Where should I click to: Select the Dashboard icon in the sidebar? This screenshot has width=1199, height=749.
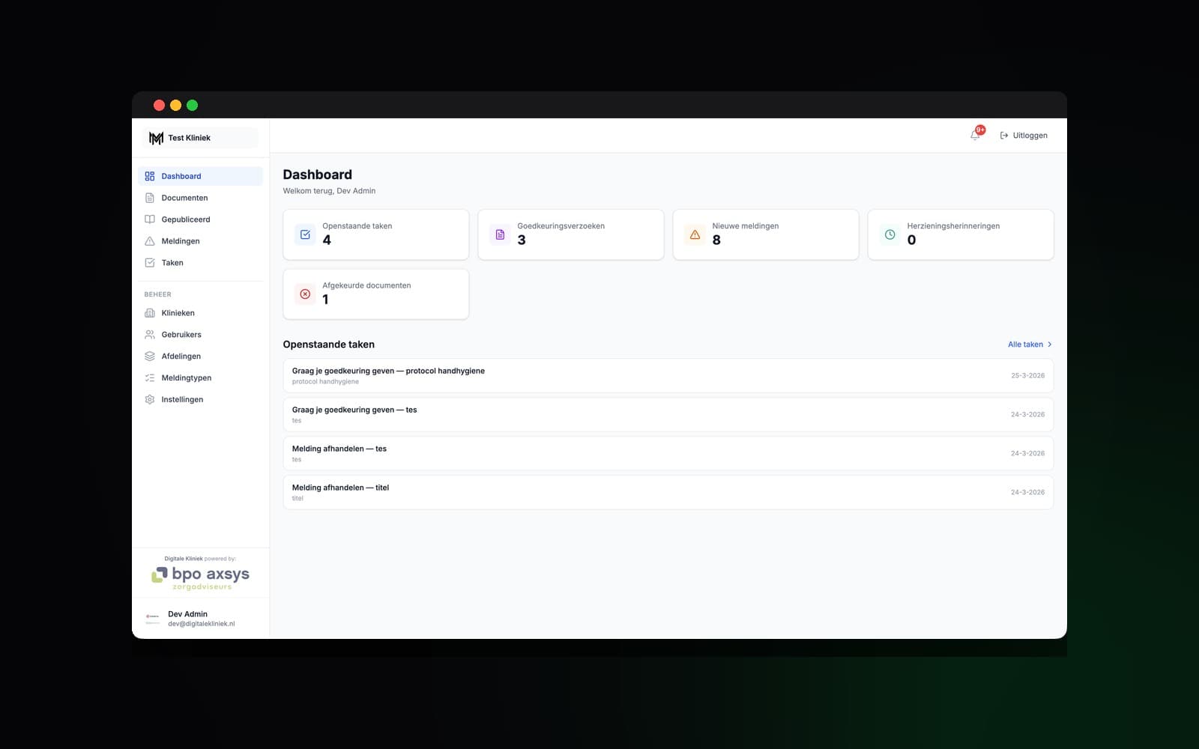click(150, 175)
